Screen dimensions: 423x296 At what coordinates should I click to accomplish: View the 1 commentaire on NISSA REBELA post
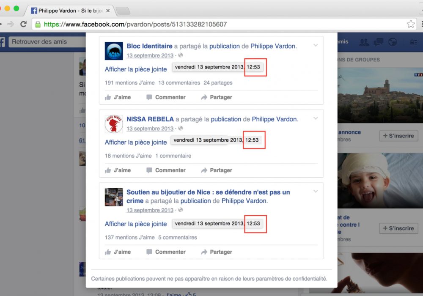point(173,156)
